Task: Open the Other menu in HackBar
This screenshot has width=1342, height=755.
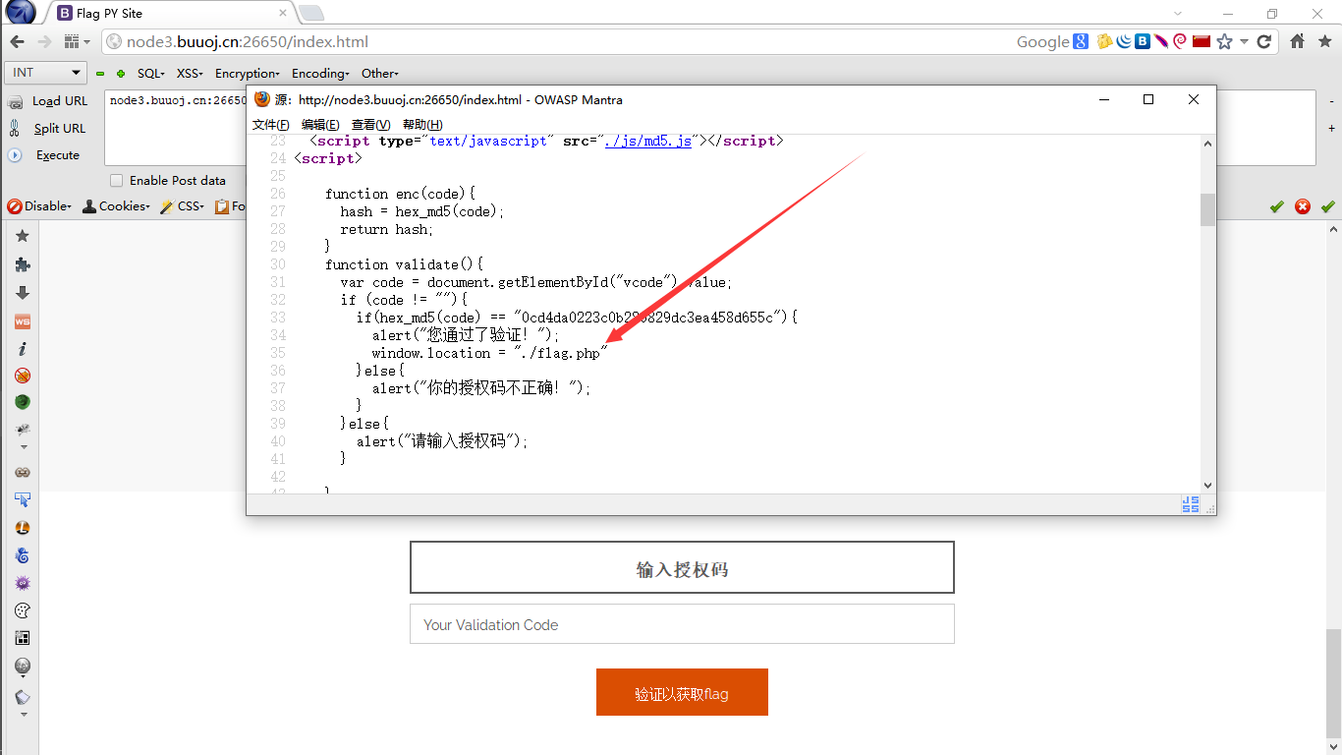Action: 379,74
